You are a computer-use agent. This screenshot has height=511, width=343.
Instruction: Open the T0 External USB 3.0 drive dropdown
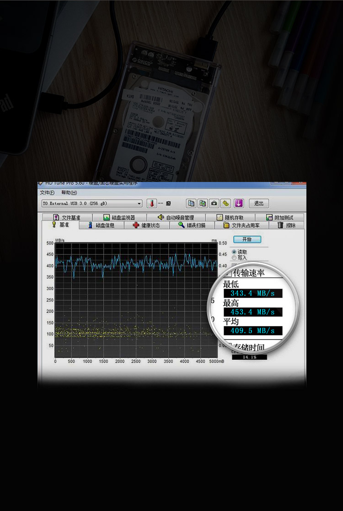point(92,203)
